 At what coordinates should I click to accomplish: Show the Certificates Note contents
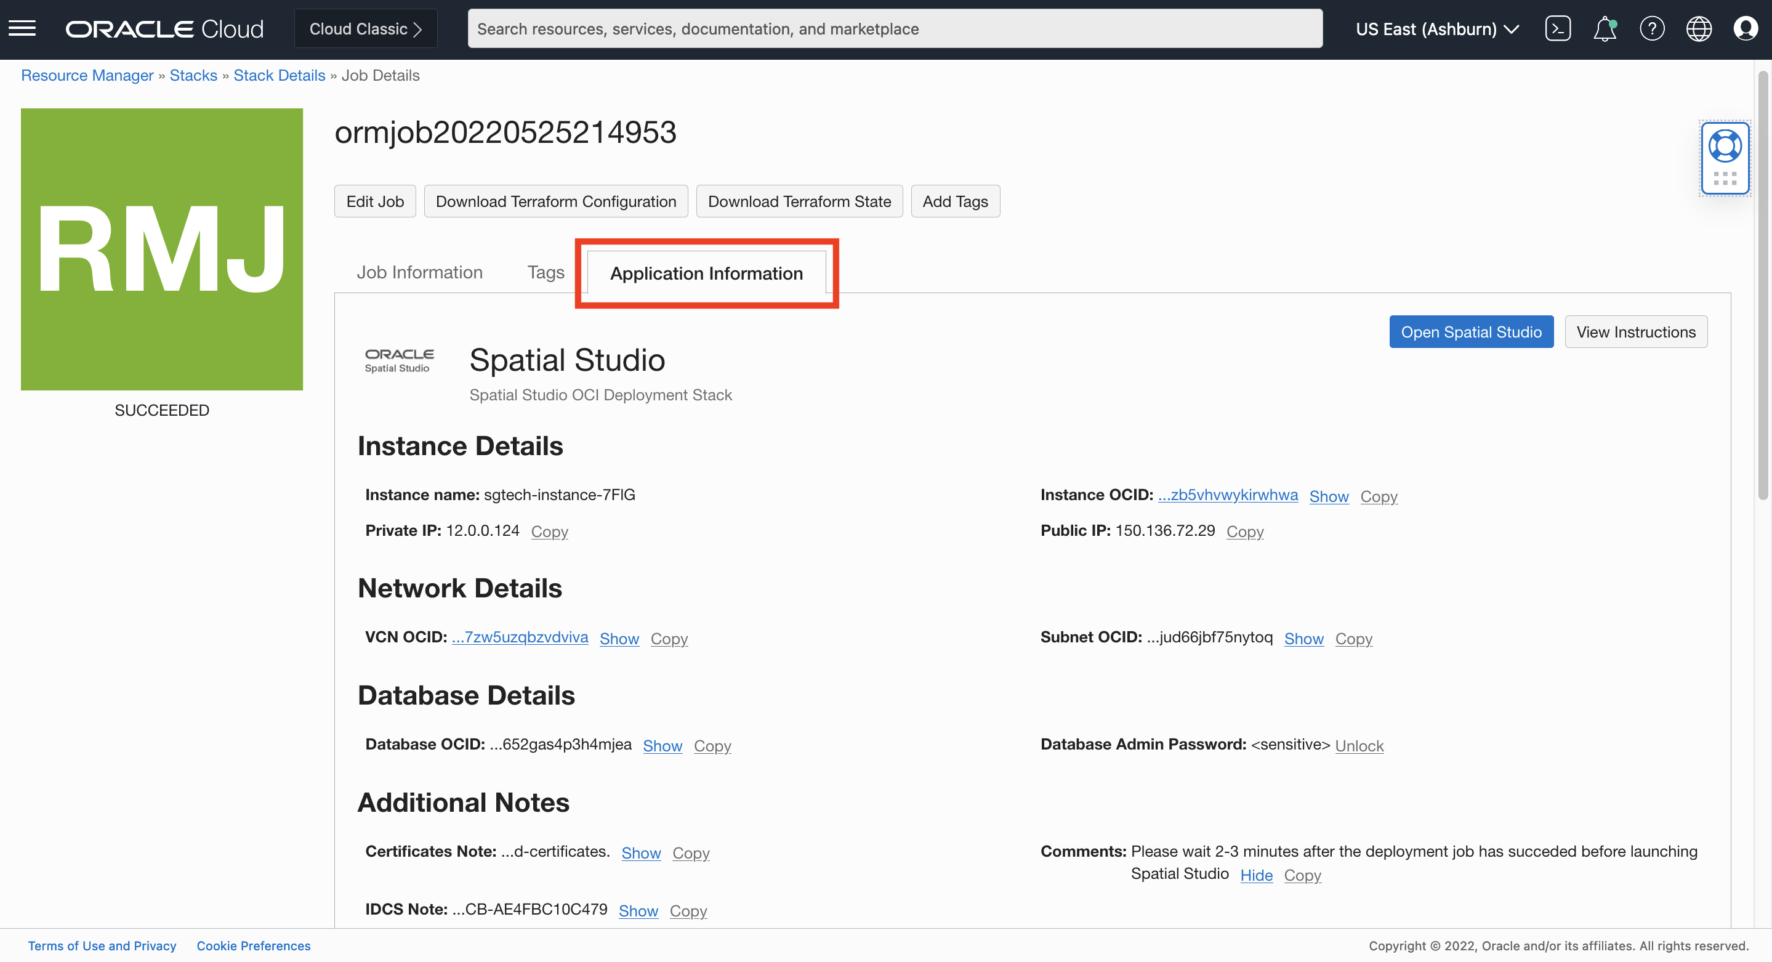click(640, 852)
